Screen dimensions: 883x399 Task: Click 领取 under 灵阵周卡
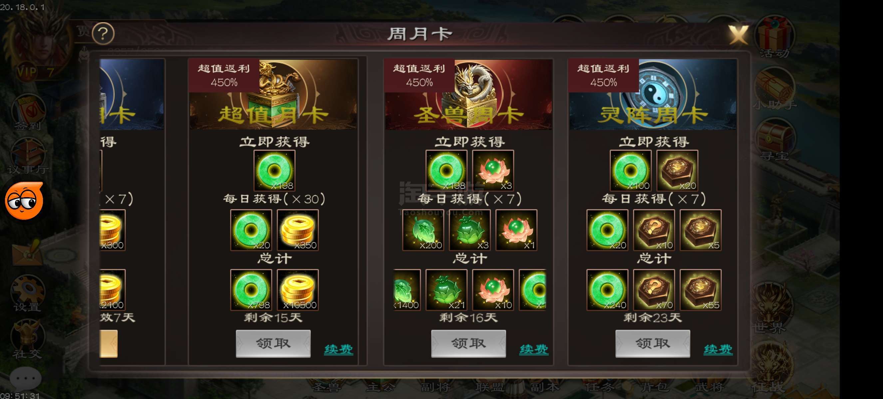click(653, 343)
